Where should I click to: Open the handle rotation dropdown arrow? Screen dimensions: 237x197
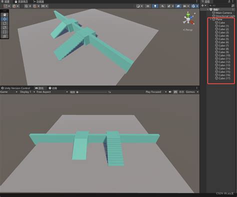click(x=17, y=6)
